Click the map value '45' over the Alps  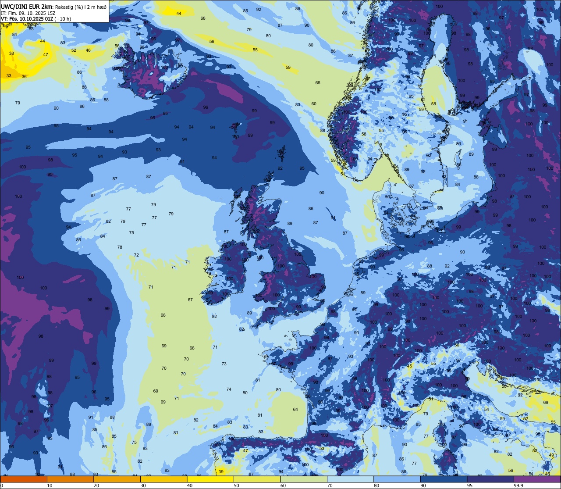point(410,366)
